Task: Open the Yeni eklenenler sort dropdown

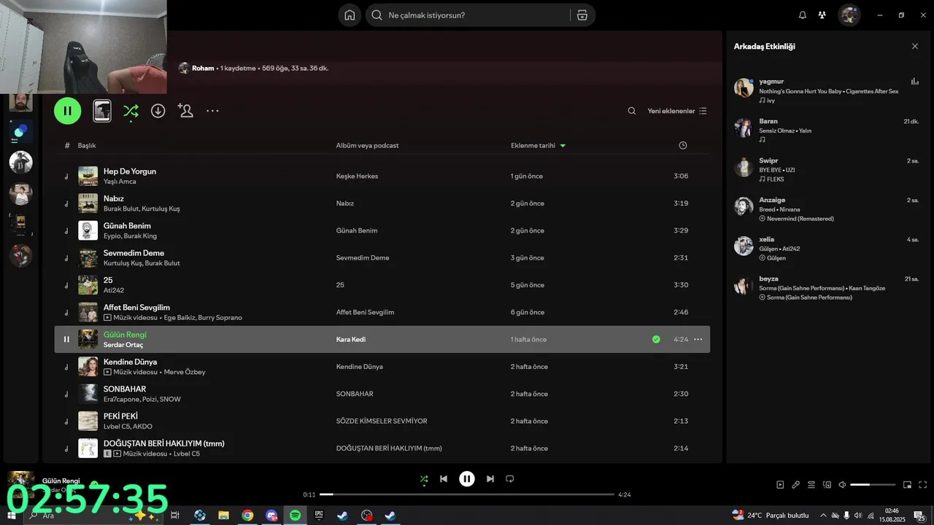Action: tap(677, 111)
